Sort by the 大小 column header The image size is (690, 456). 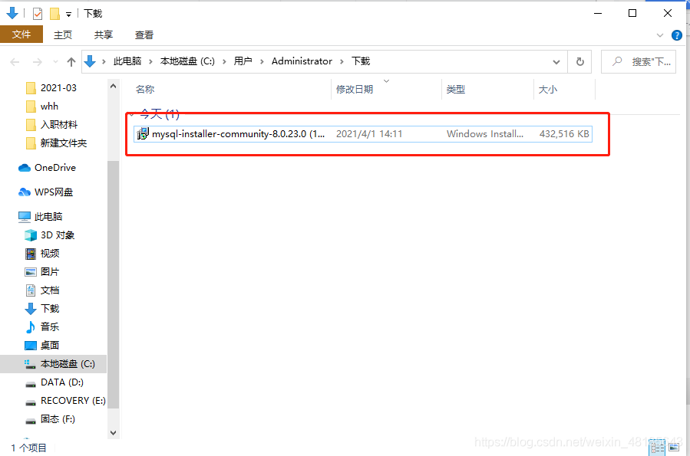[x=548, y=89]
